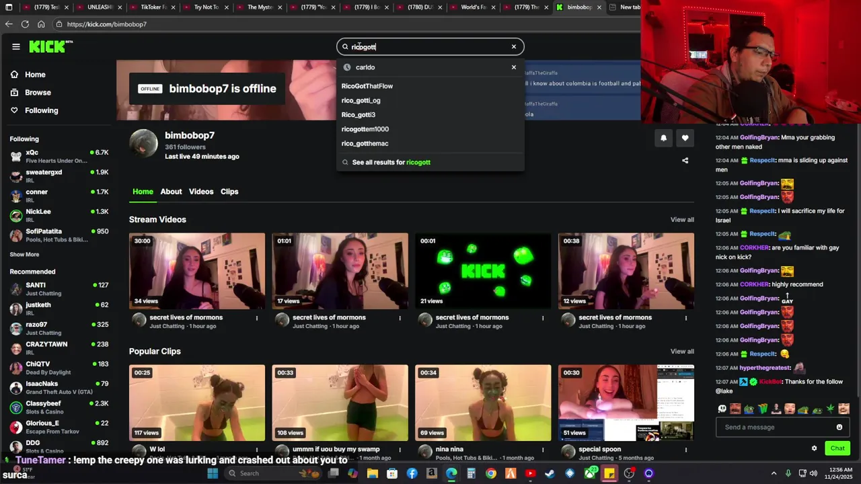This screenshot has height=484, width=861.
Task: Open the emoji picker in chat input
Action: 839,428
